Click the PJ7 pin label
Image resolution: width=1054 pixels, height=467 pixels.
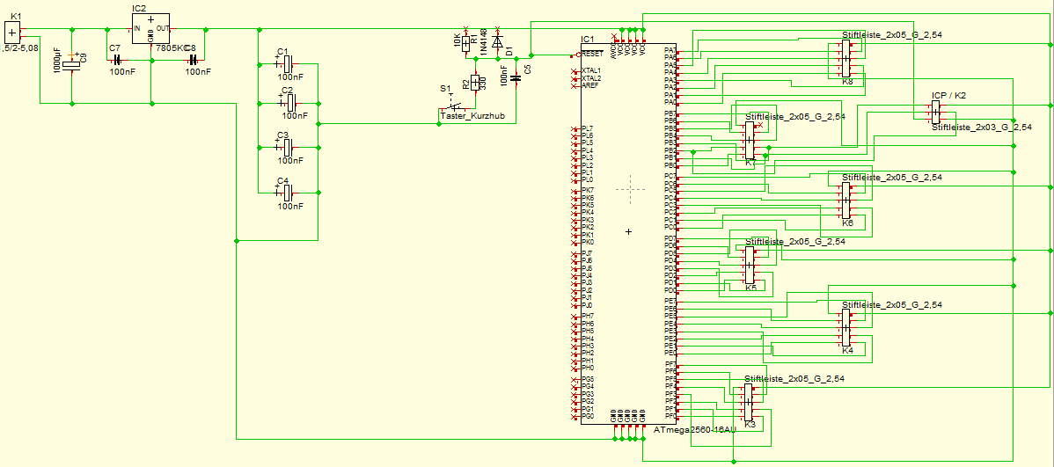tap(588, 253)
